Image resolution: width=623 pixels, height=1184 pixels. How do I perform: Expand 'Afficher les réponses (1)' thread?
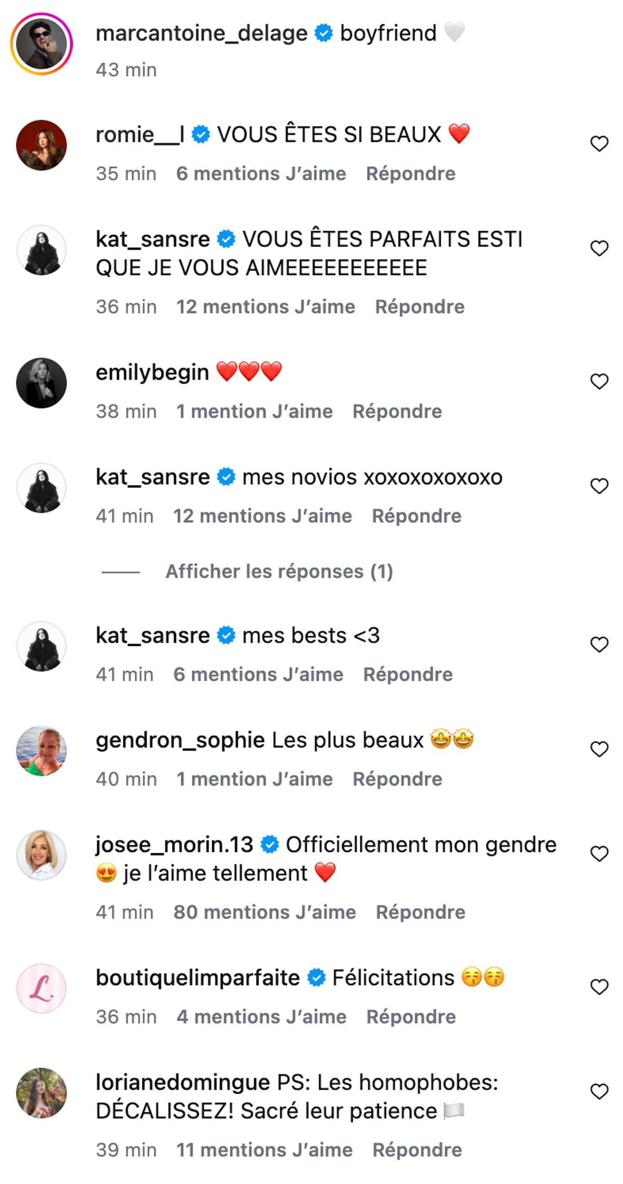pyautogui.click(x=280, y=571)
